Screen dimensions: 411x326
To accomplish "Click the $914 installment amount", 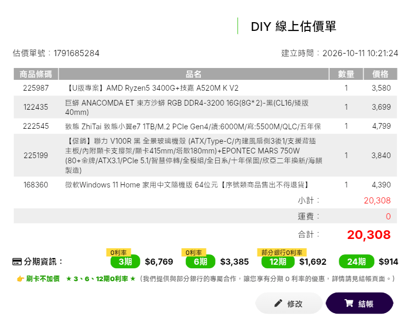I will tap(388, 262).
